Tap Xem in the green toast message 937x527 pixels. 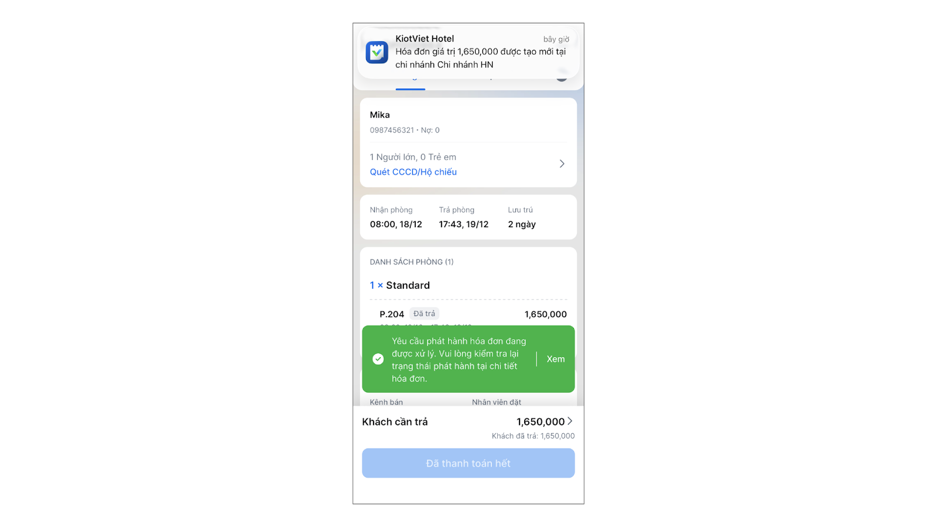556,359
